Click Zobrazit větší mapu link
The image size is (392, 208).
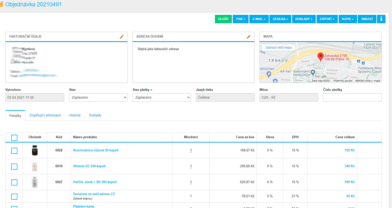[x=279, y=48]
